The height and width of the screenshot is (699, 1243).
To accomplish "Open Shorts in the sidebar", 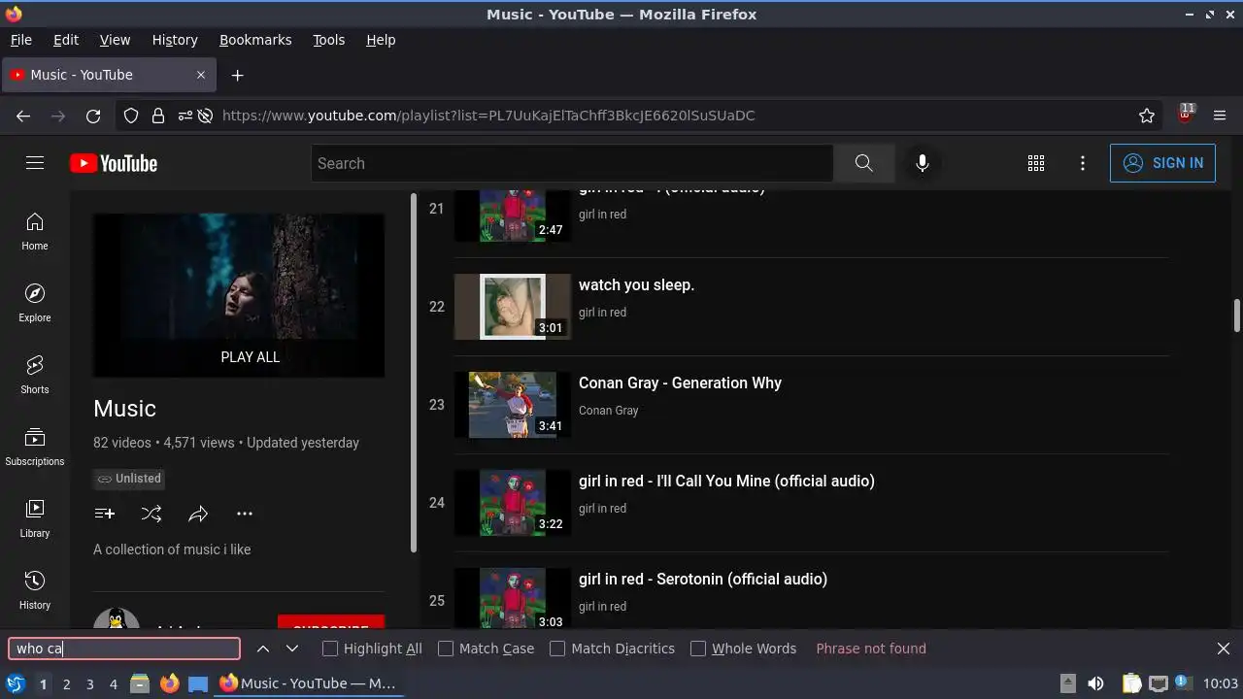I will point(35,375).
